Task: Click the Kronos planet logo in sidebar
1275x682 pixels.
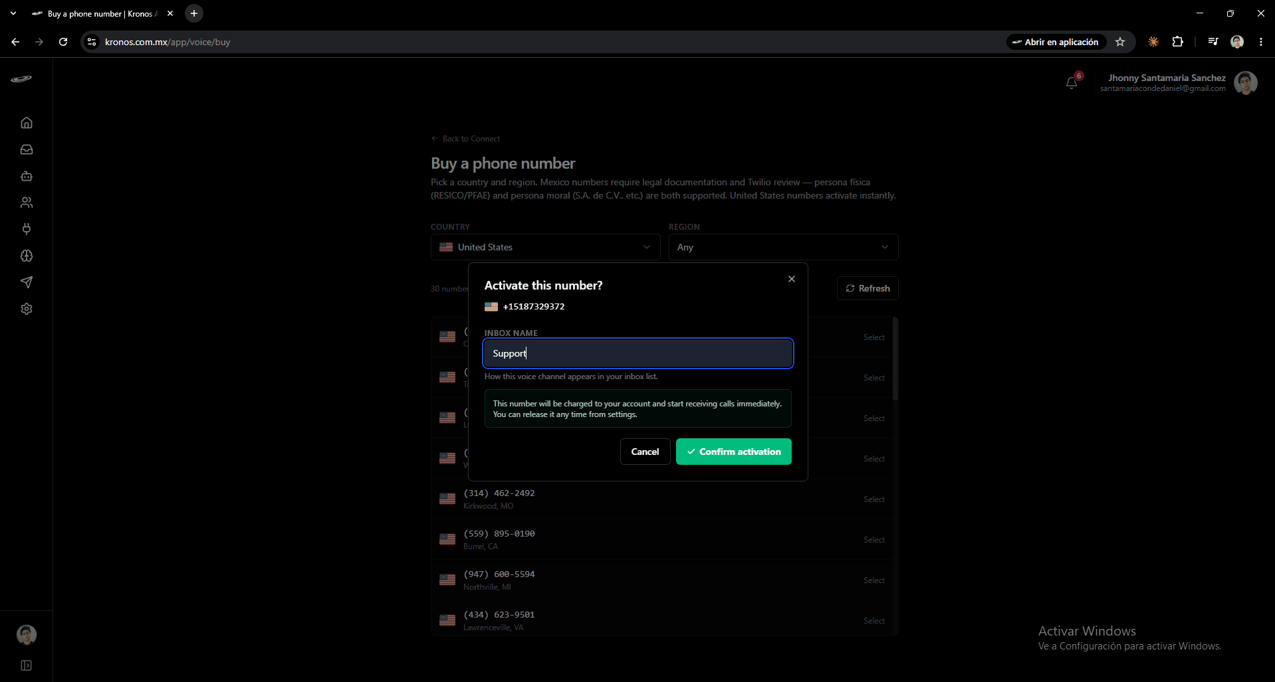Action: point(21,79)
